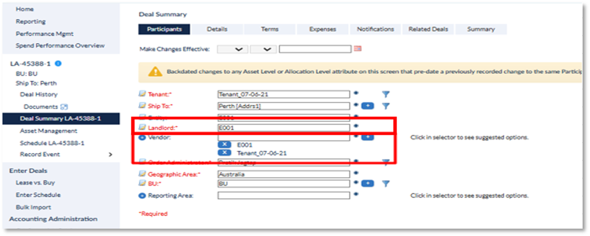Image resolution: width=590 pixels, height=236 pixels.
Task: Click the BU input field
Action: [284, 184]
